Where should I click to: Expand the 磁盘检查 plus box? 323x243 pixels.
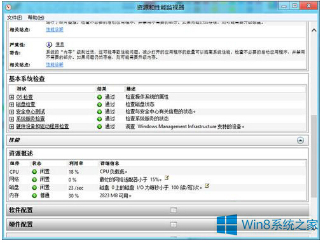pyautogui.click(x=12, y=105)
